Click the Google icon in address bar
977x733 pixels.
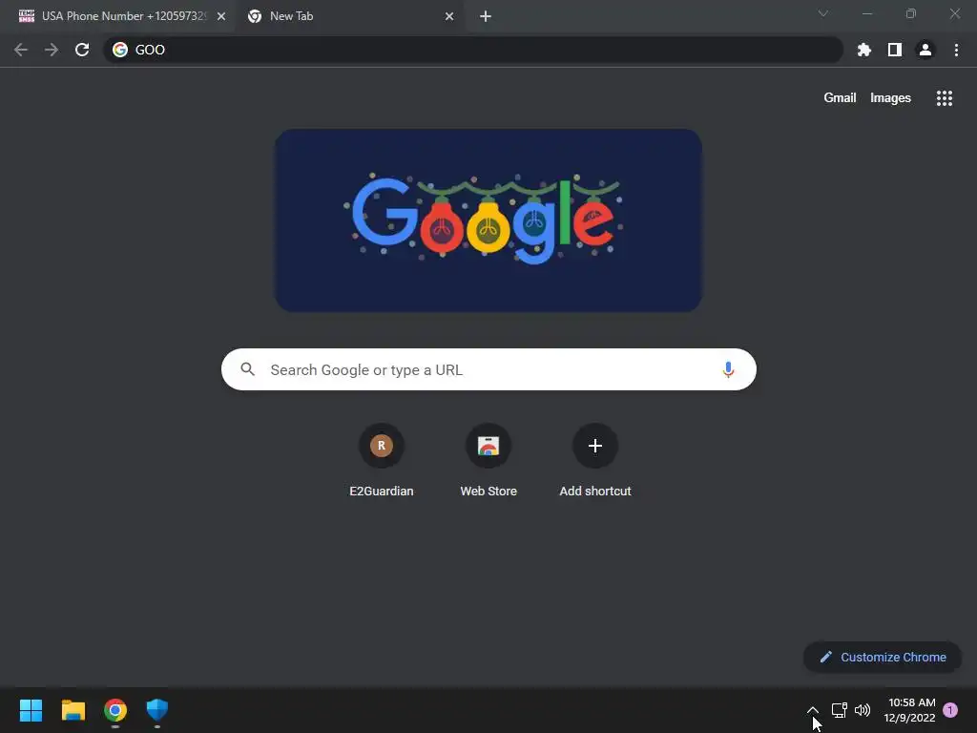[x=120, y=50]
